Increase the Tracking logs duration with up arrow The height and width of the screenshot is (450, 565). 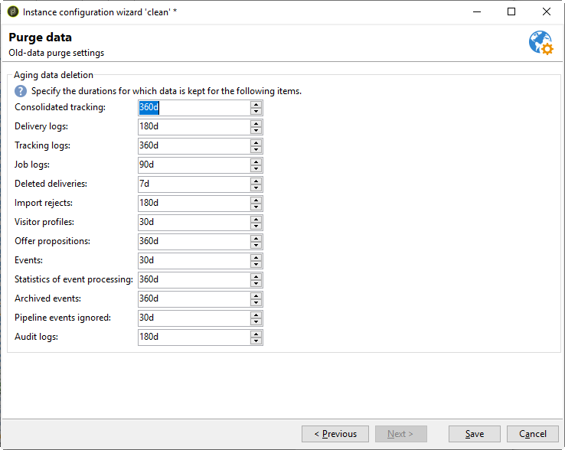(256, 142)
